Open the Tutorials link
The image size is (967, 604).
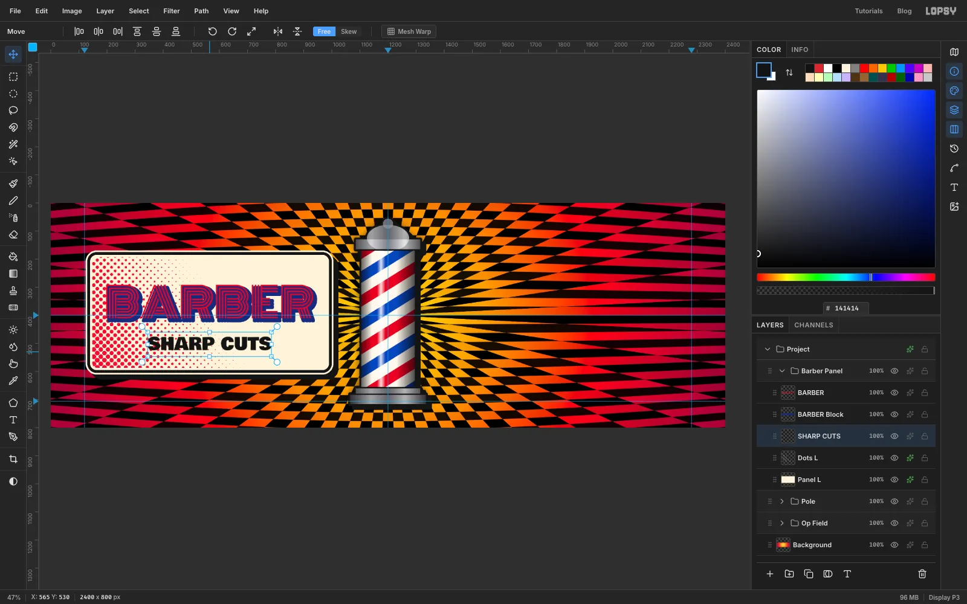[x=868, y=11]
